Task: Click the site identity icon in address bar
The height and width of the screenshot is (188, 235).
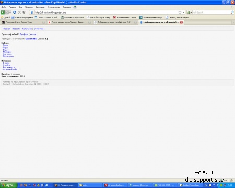Action: pos(32,13)
